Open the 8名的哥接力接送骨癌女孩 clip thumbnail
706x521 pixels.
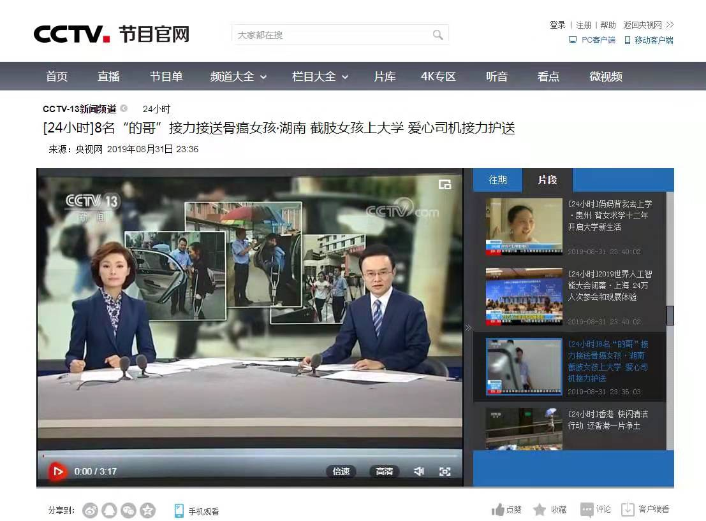(524, 366)
